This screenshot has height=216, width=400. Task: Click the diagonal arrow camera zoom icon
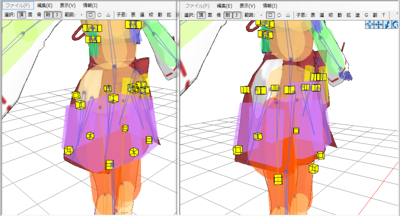(387, 24)
